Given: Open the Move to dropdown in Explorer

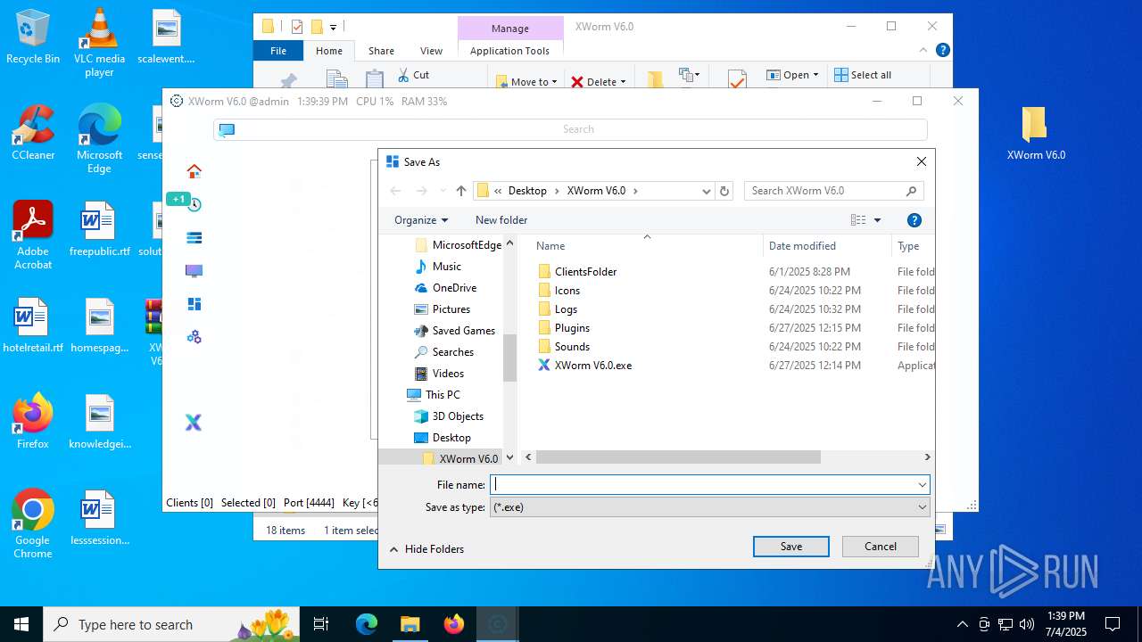Looking at the screenshot, I should [x=527, y=81].
